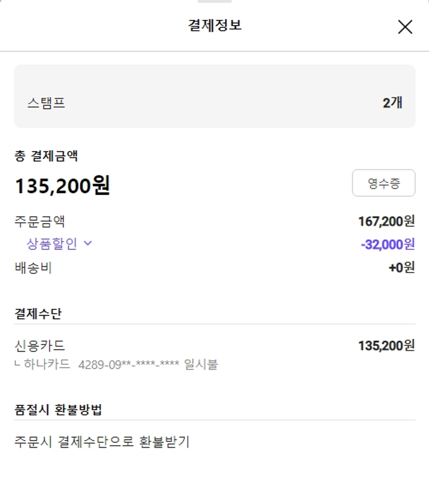Click the 주문금액 label
This screenshot has height=487, width=429.
pos(40,221)
